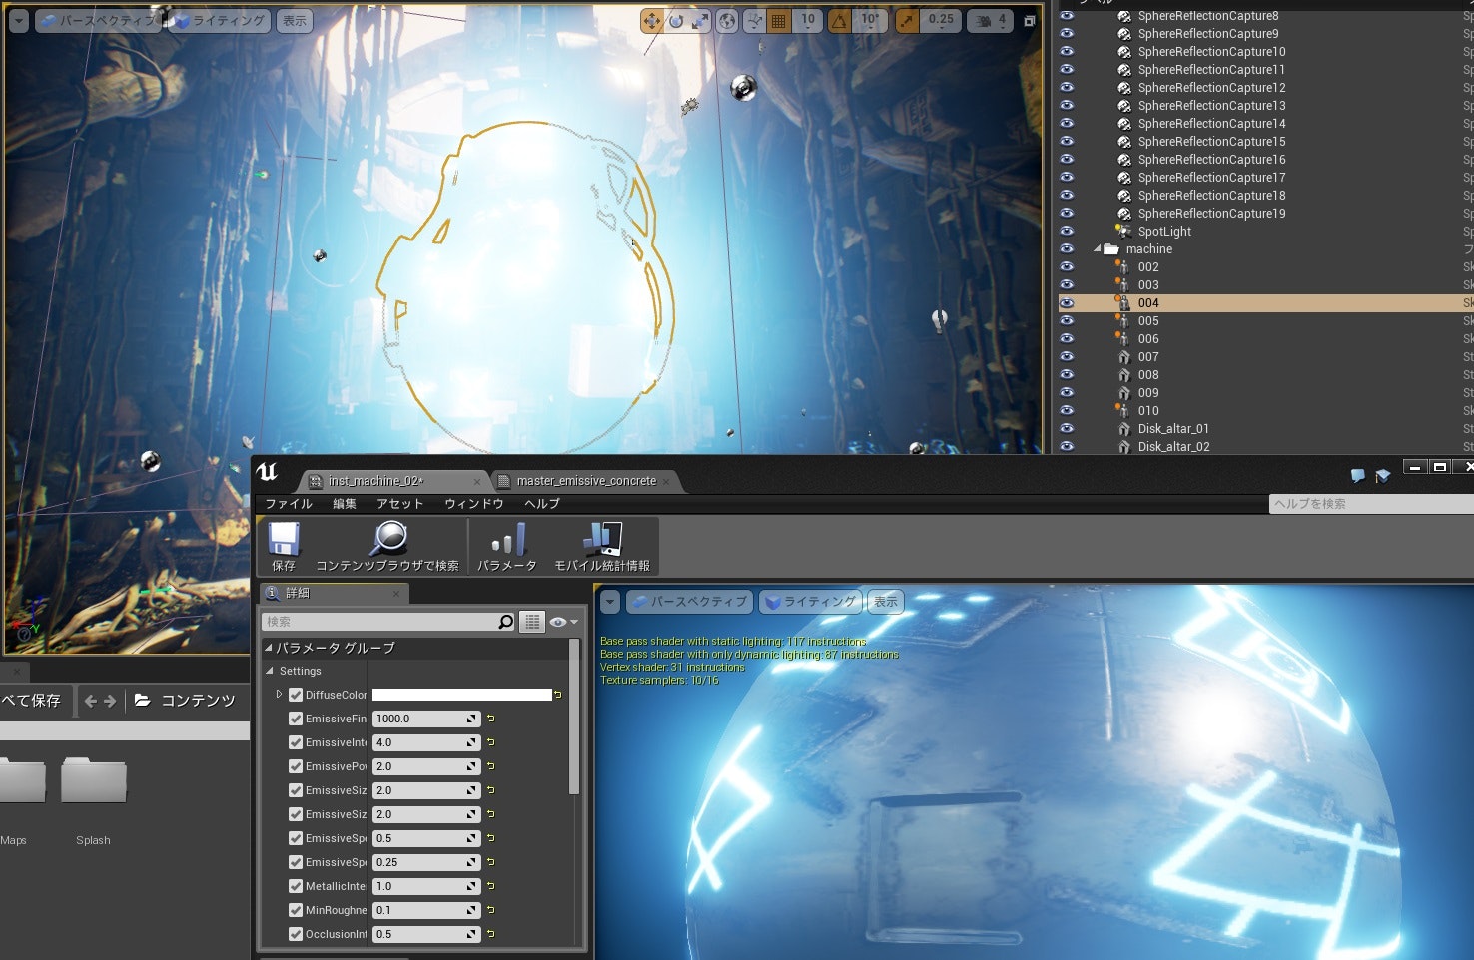Select the rotate gizmo tool
1474x960 pixels.
pyautogui.click(x=676, y=21)
